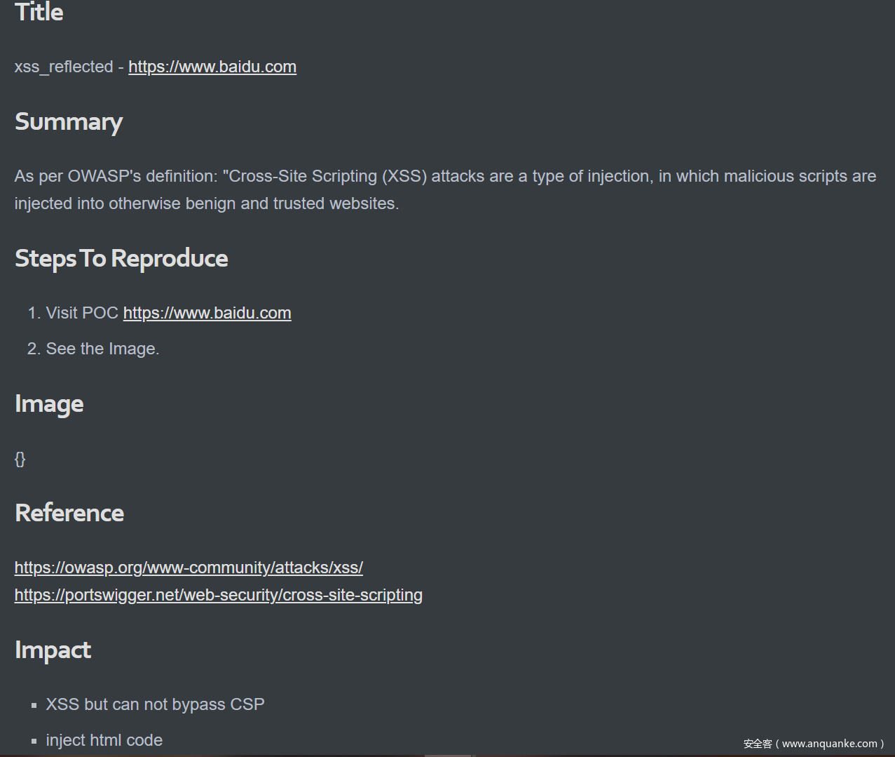Viewport: 895px width, 757px height.
Task: Click the words 'Visit POC' in step one
Action: (82, 313)
